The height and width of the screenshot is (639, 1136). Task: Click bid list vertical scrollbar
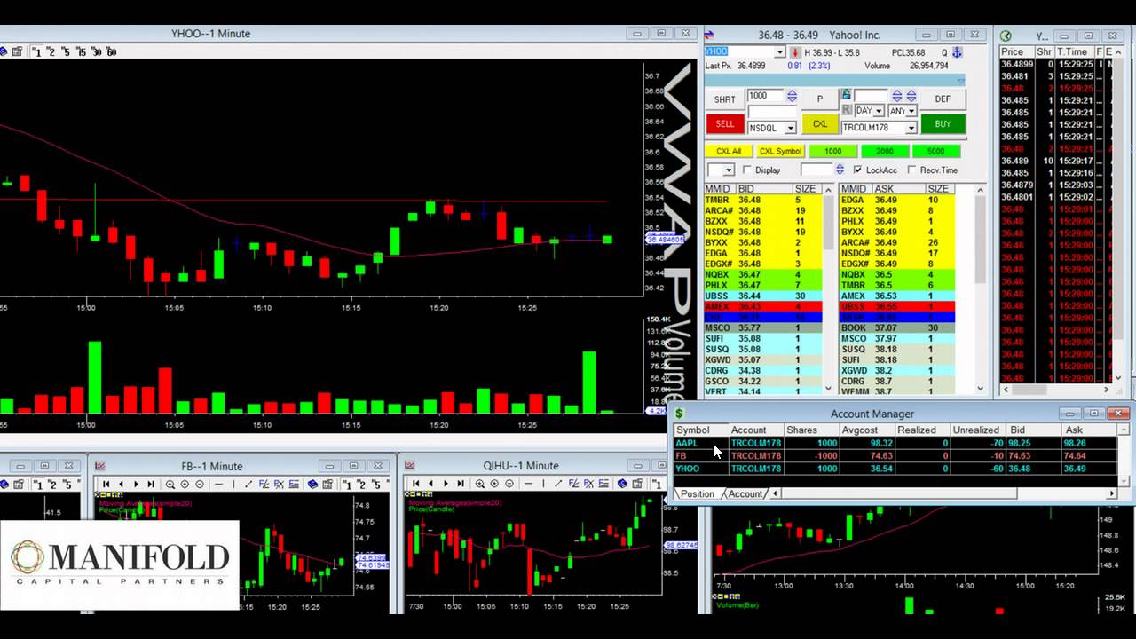[x=827, y=291]
